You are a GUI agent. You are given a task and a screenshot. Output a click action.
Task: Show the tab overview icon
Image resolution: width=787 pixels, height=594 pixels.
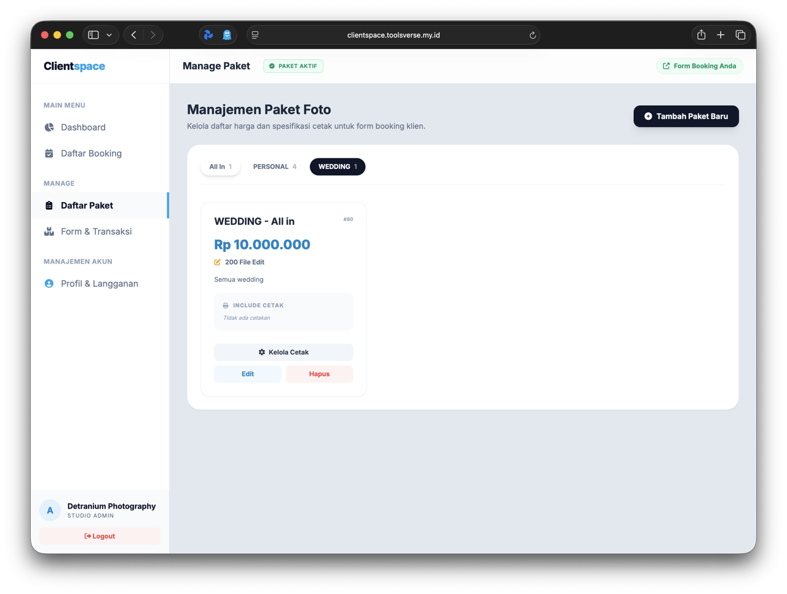(740, 35)
